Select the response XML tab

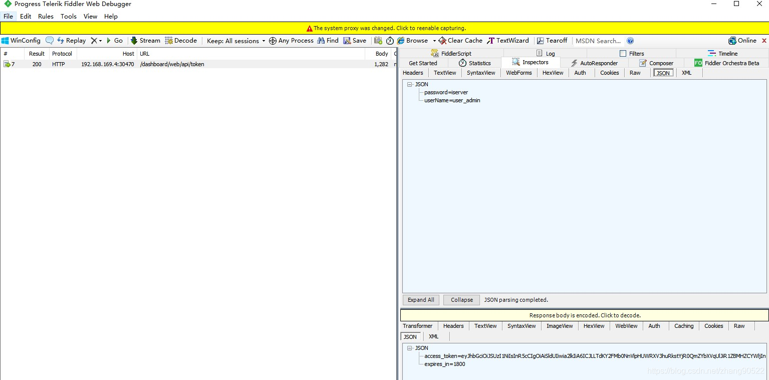point(433,337)
